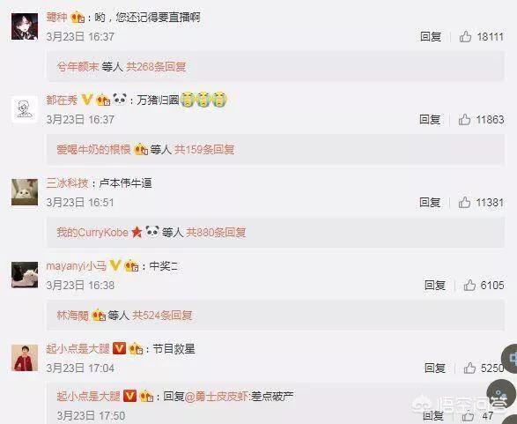Open mayanyi小马 user profile
Screen dimensions: 517x424
[x=76, y=265]
